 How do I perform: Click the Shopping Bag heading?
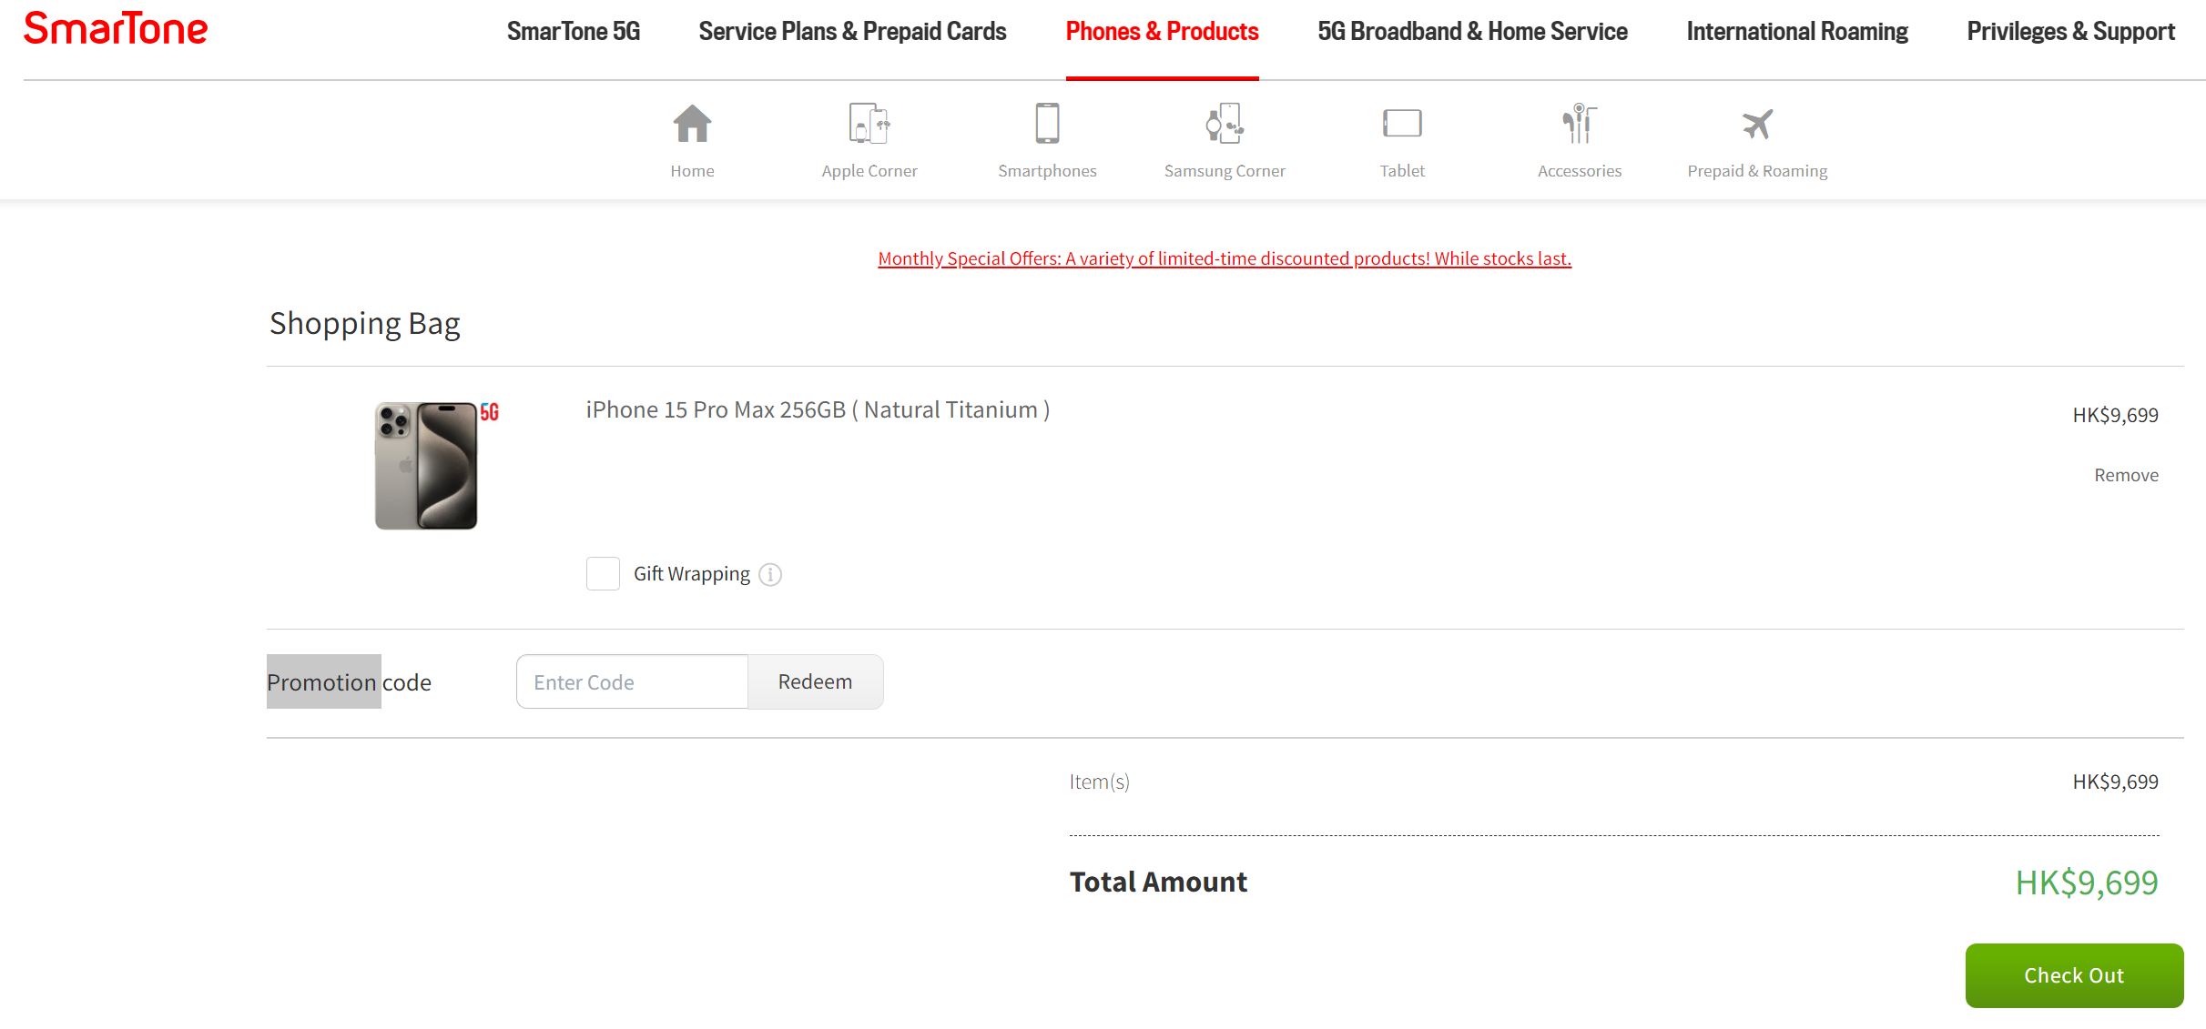[x=364, y=324]
